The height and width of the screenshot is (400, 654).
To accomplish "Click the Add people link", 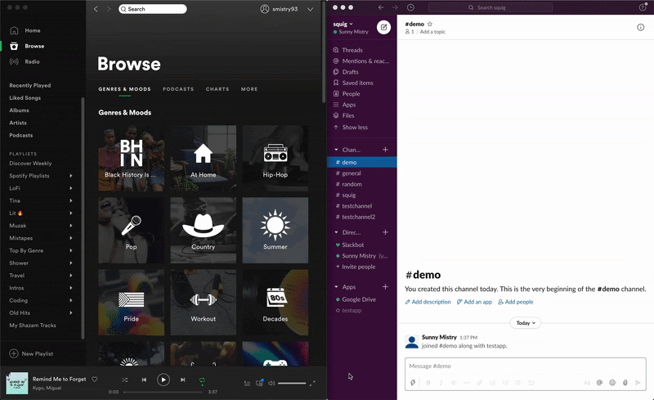I will pos(516,302).
